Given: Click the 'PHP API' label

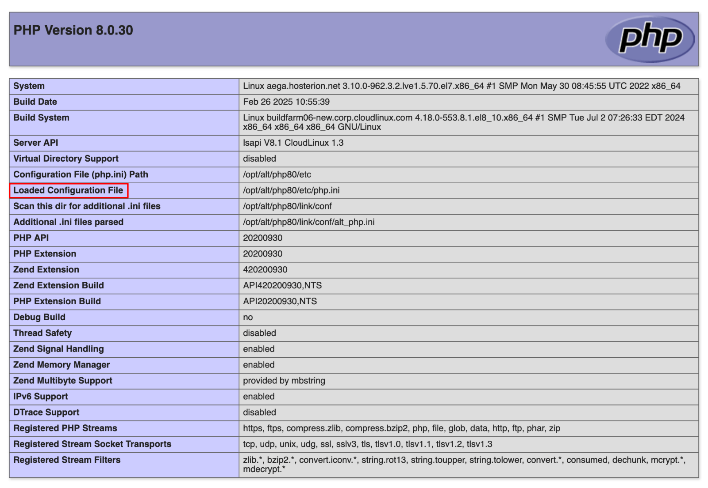Looking at the screenshot, I should coord(31,238).
